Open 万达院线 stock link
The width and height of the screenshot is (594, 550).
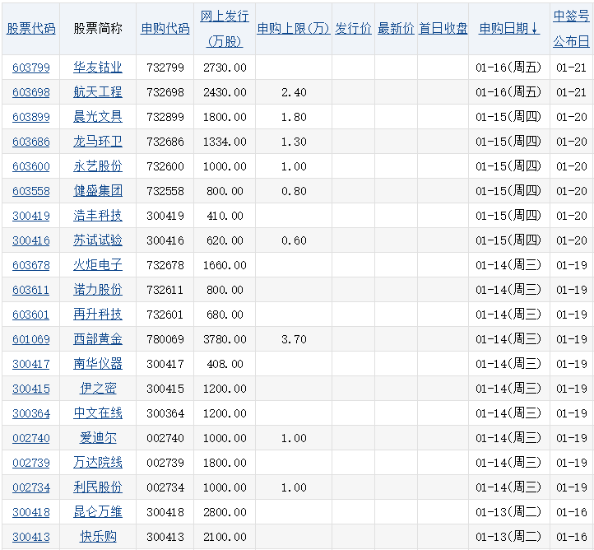click(x=98, y=463)
